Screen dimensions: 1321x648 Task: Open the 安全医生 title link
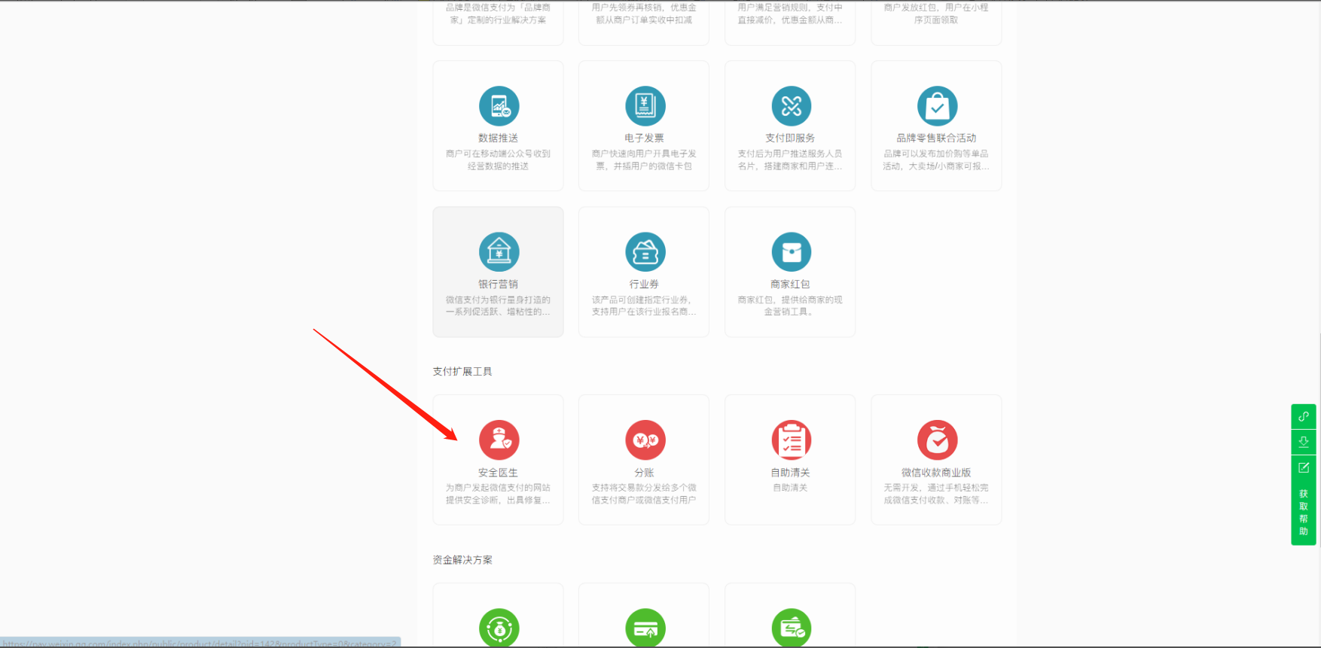[498, 473]
